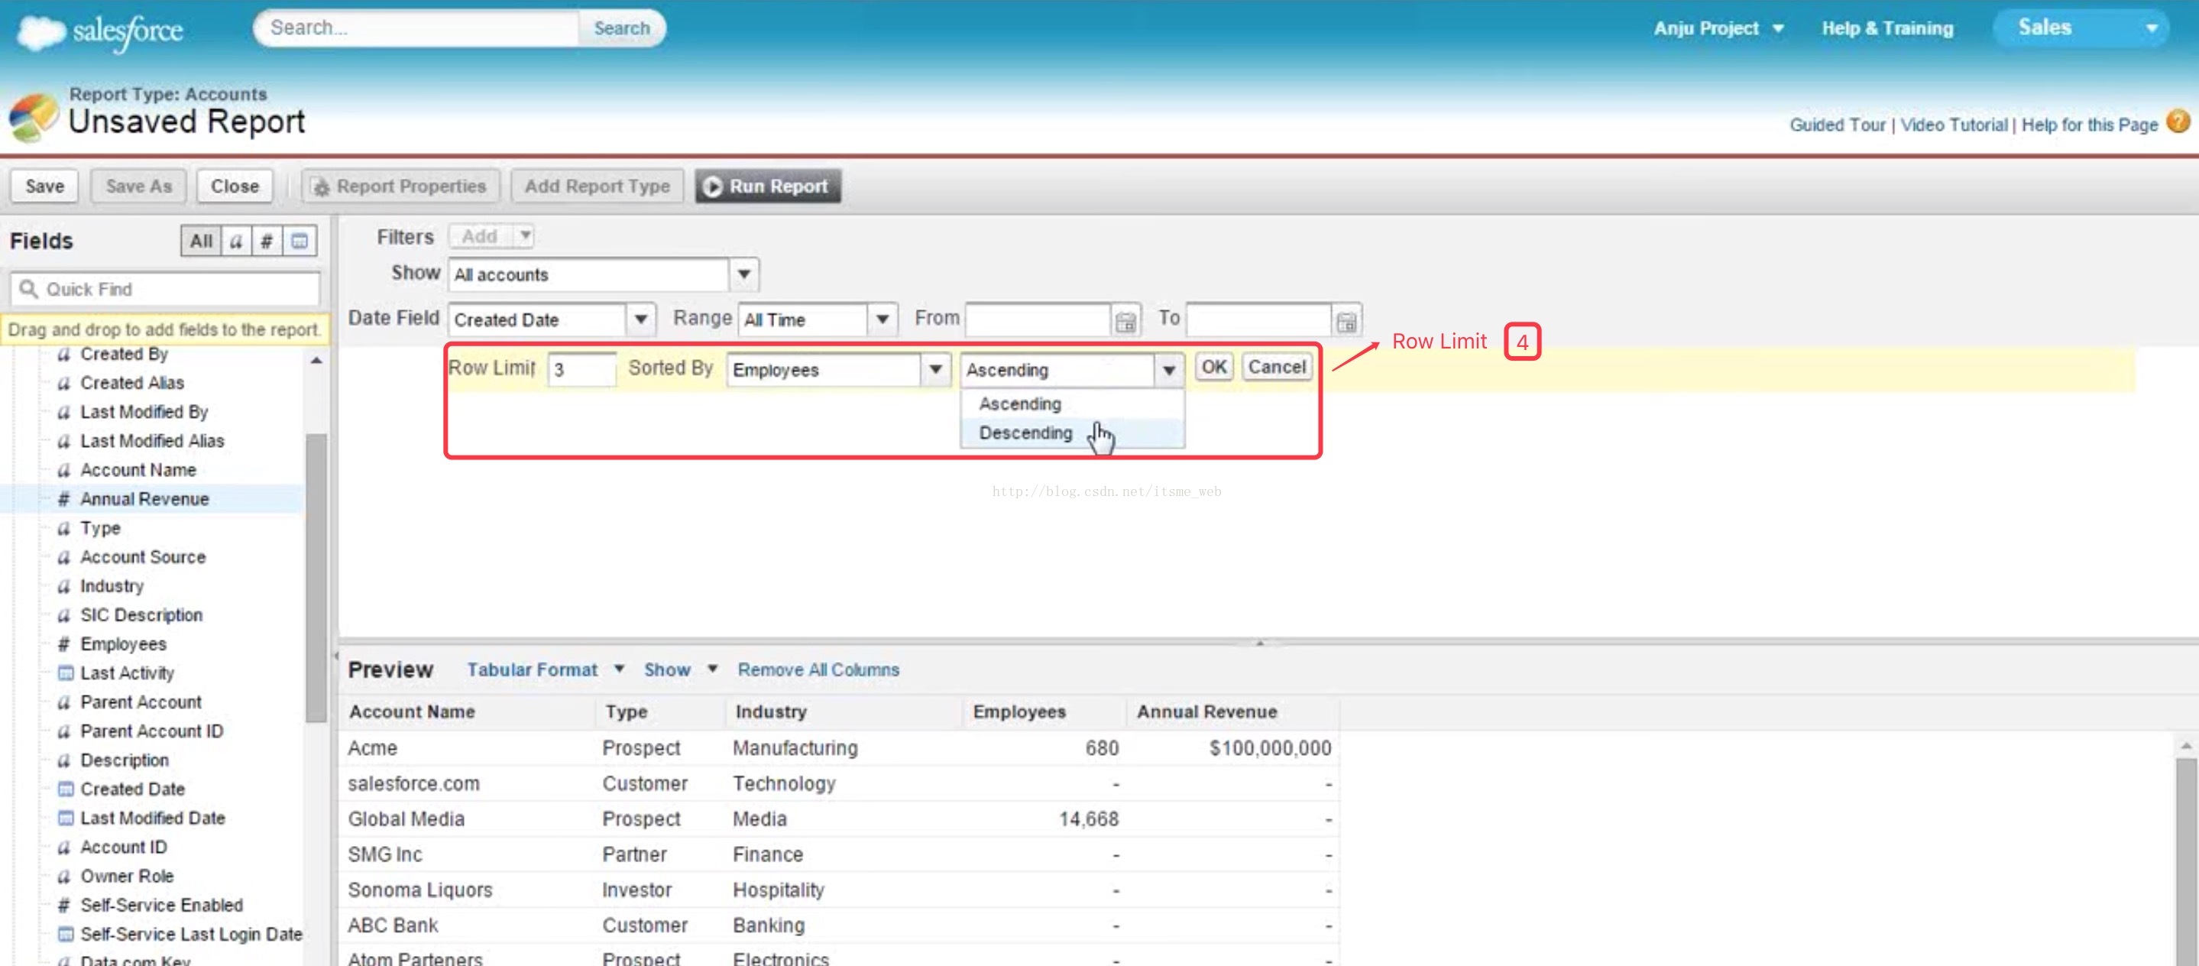
Task: Open the To date calendar picker
Action: click(1346, 321)
